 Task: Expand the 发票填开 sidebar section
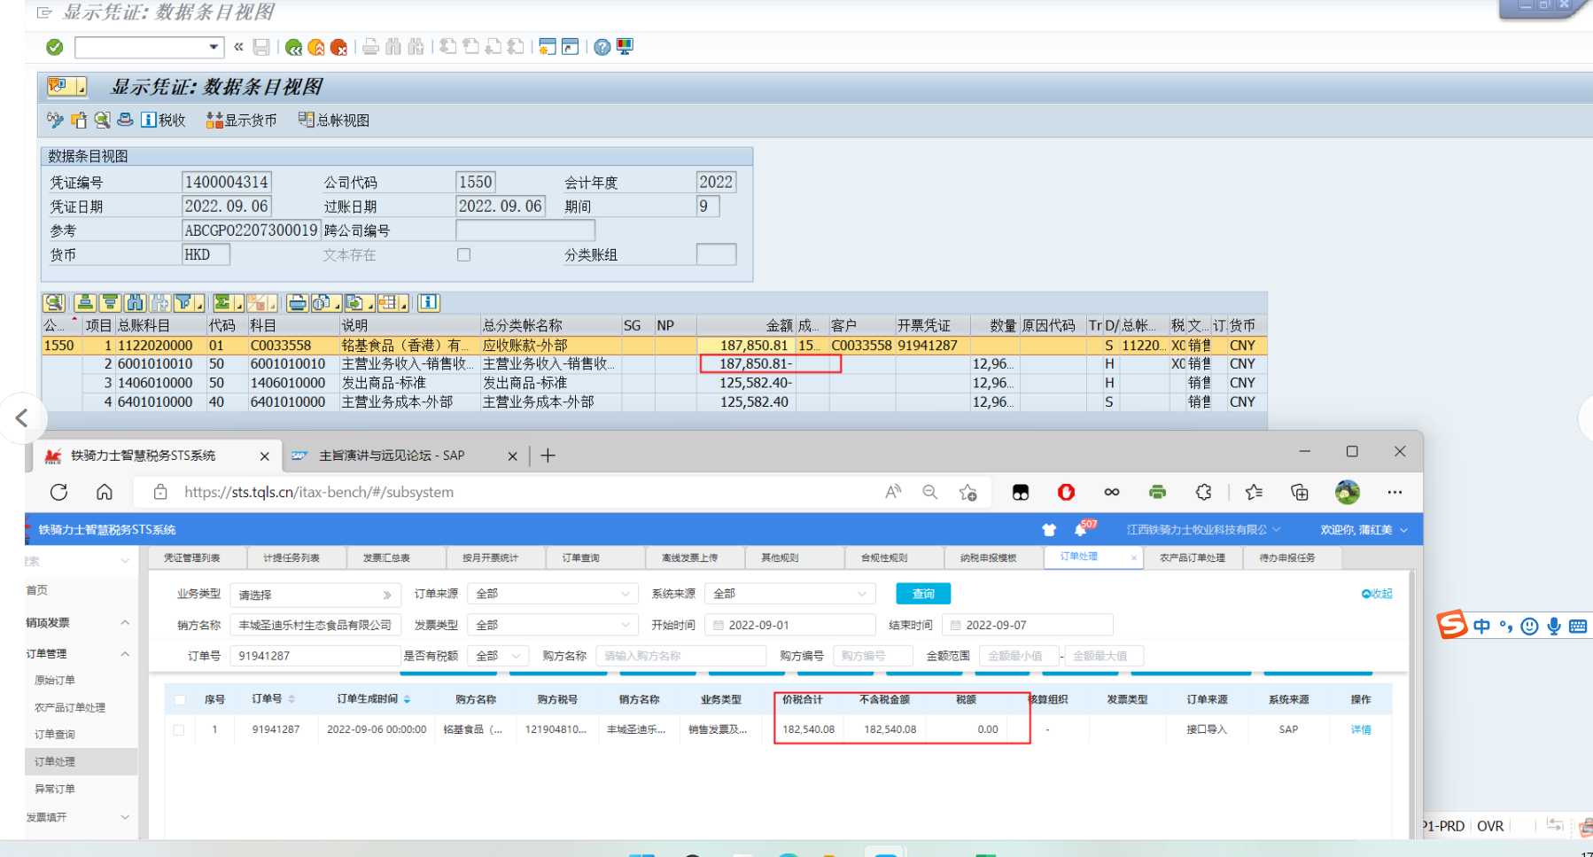pos(125,817)
